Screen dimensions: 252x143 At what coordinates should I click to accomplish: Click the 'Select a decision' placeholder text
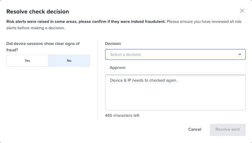tap(126, 54)
